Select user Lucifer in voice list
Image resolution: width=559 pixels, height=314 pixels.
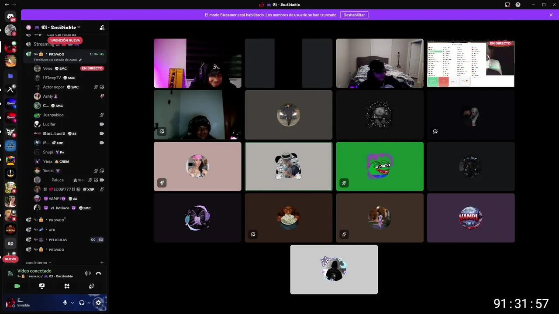coord(69,124)
